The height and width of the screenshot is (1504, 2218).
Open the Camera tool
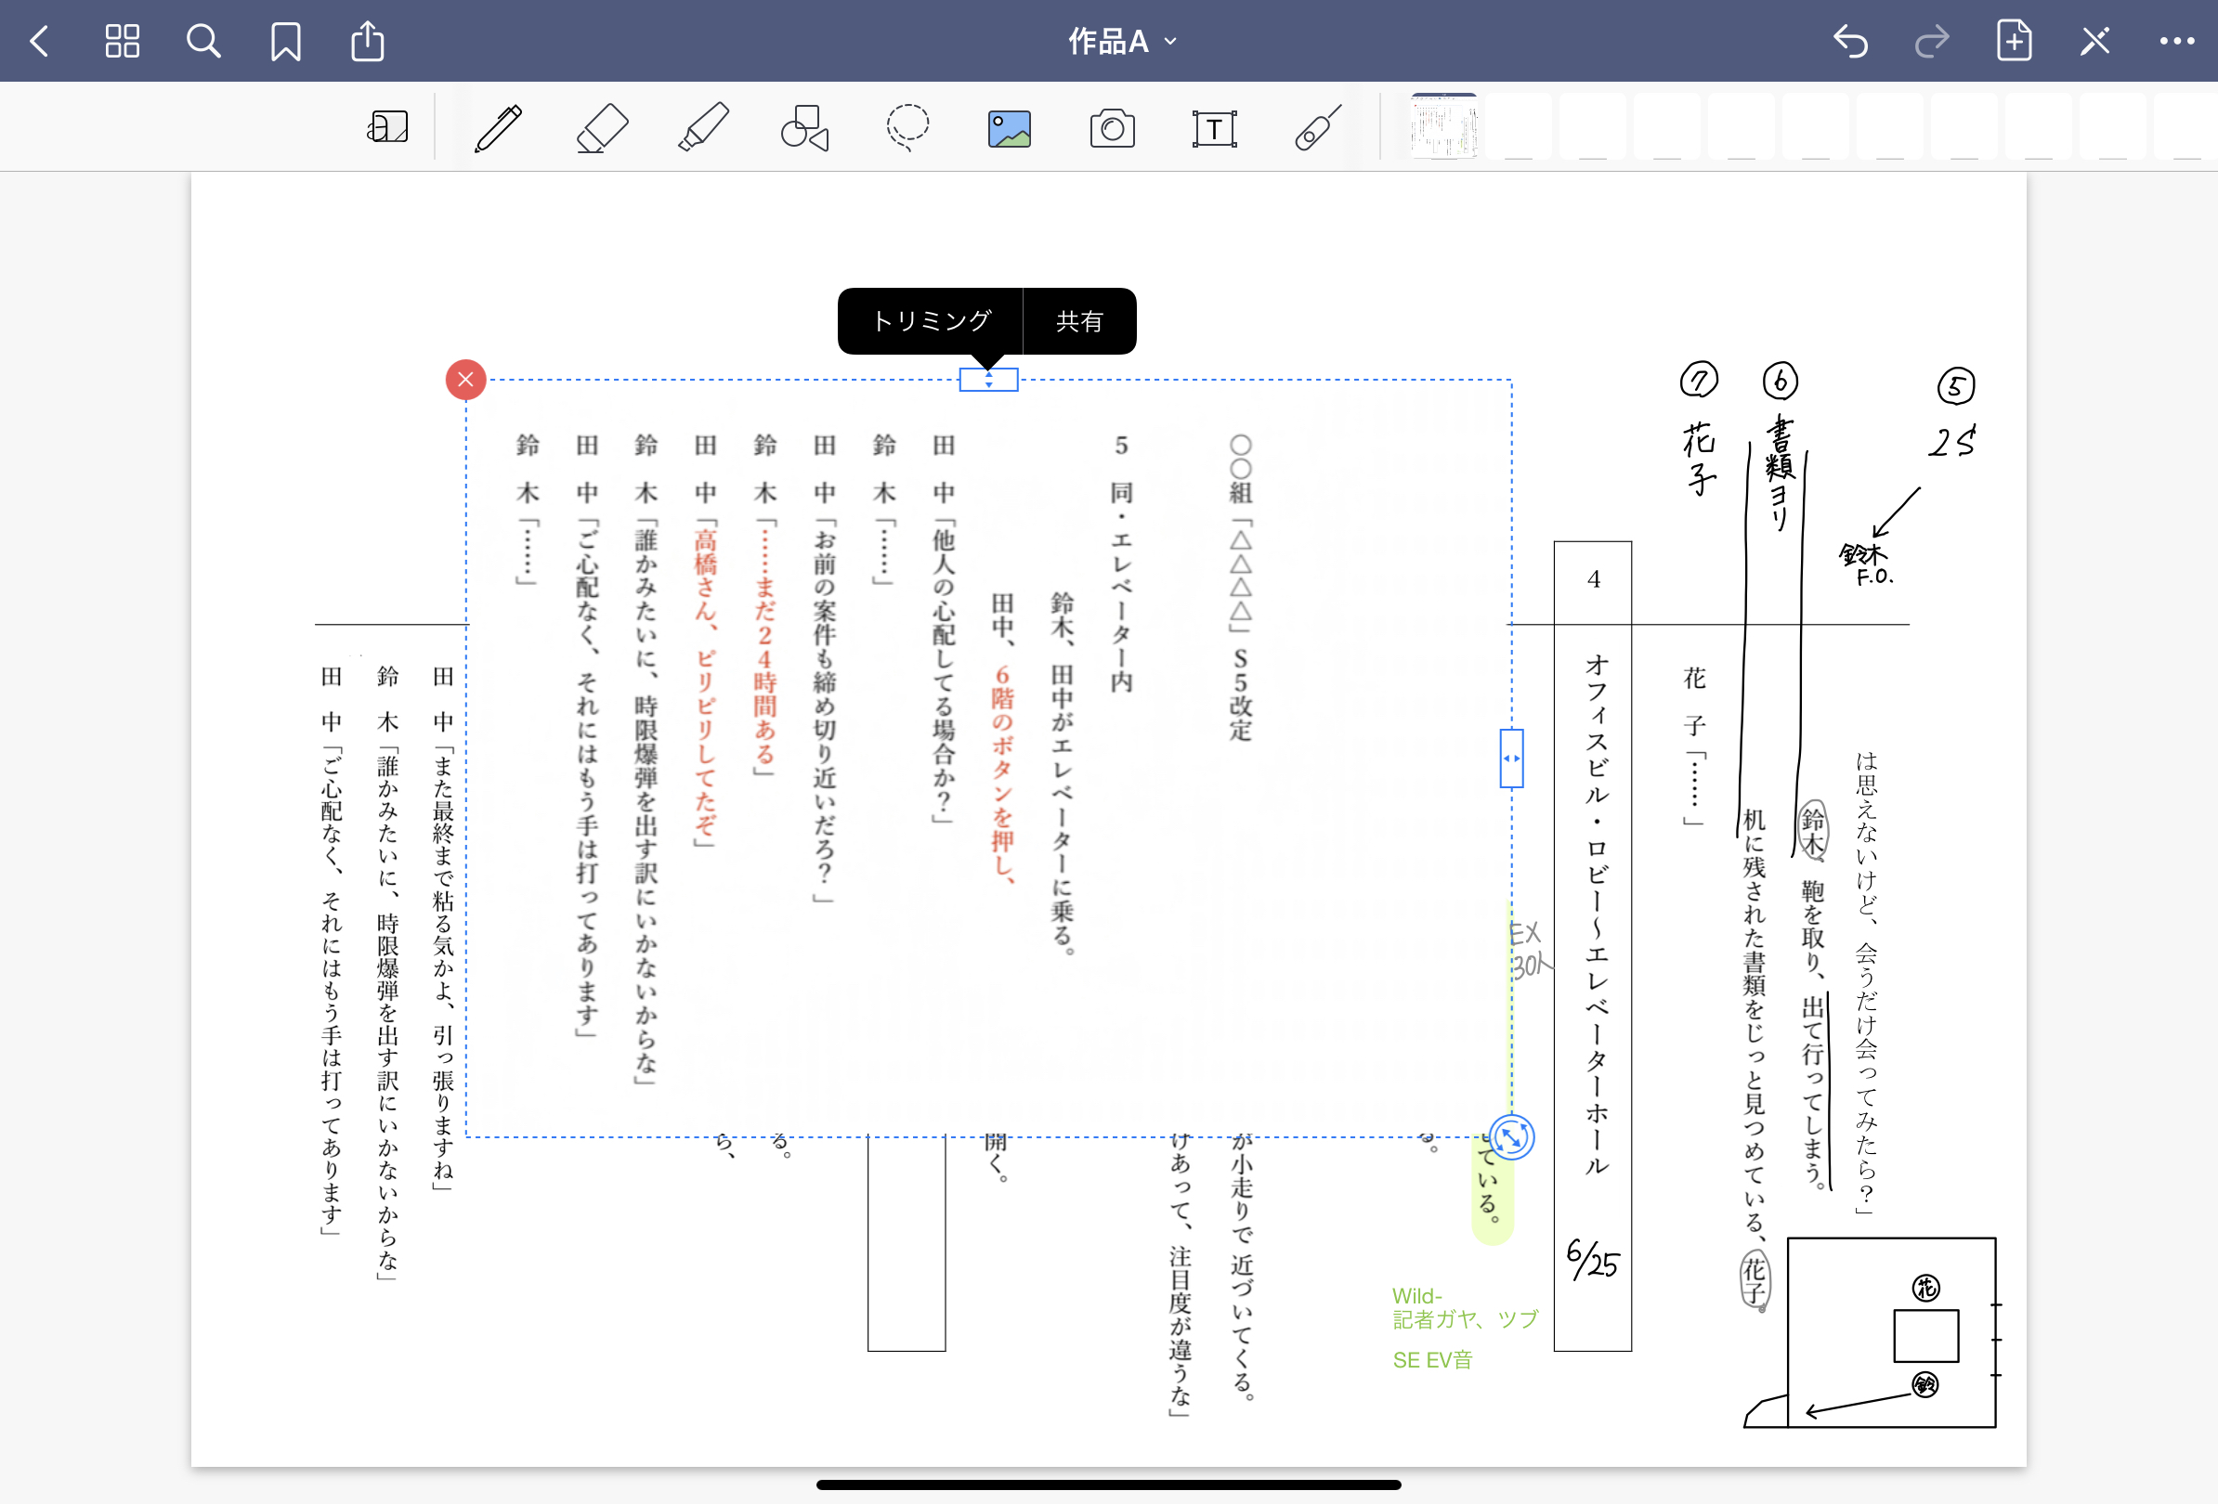point(1112,128)
